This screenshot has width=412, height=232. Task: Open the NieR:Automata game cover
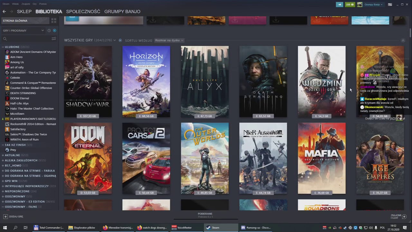point(263,159)
